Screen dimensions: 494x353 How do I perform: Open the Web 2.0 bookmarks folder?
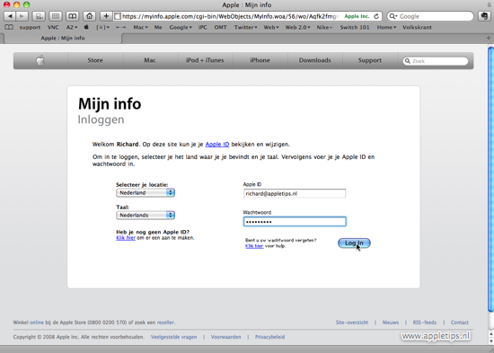(x=297, y=28)
